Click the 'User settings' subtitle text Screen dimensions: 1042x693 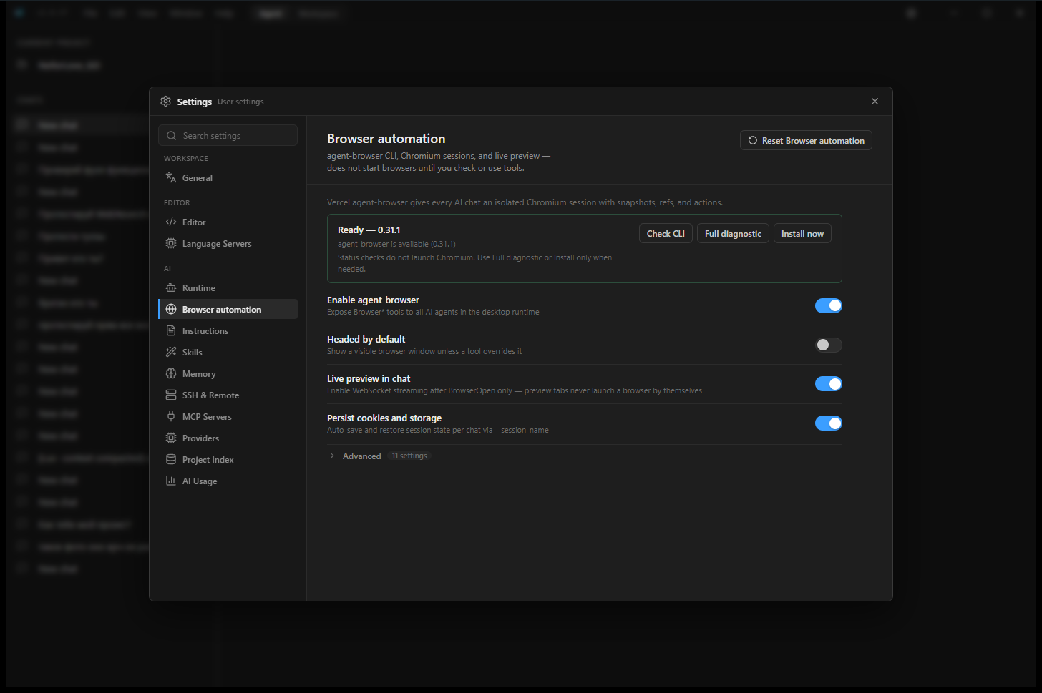pyautogui.click(x=240, y=102)
